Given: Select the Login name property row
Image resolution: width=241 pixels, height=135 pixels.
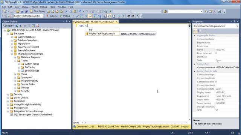Looking at the screenshot, I should coord(216,96).
